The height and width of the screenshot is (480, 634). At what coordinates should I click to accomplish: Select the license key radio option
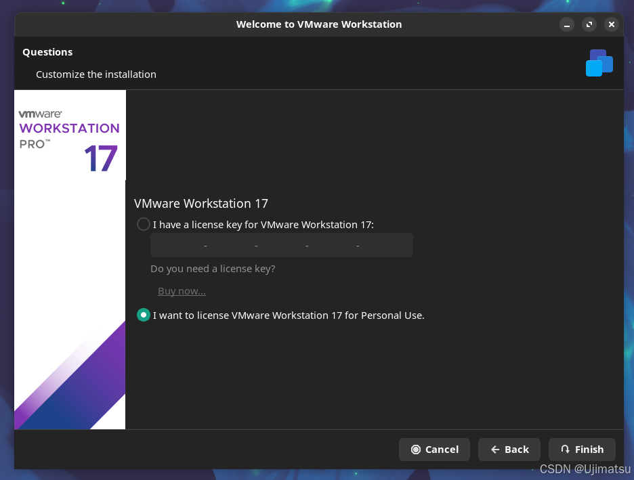[144, 224]
